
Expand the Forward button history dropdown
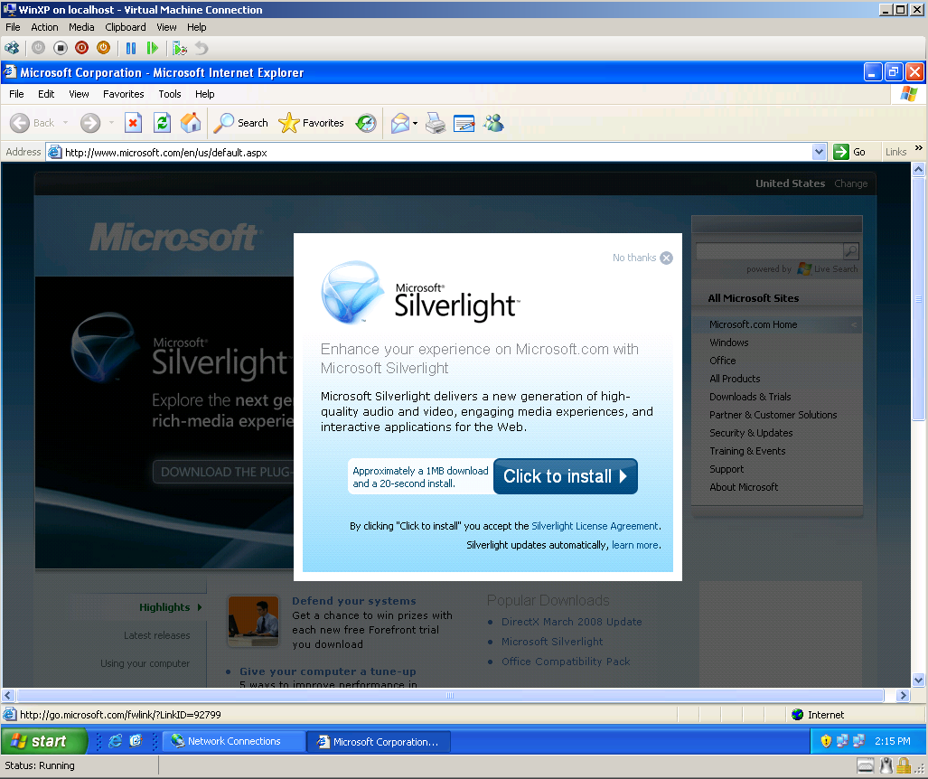pos(111,123)
